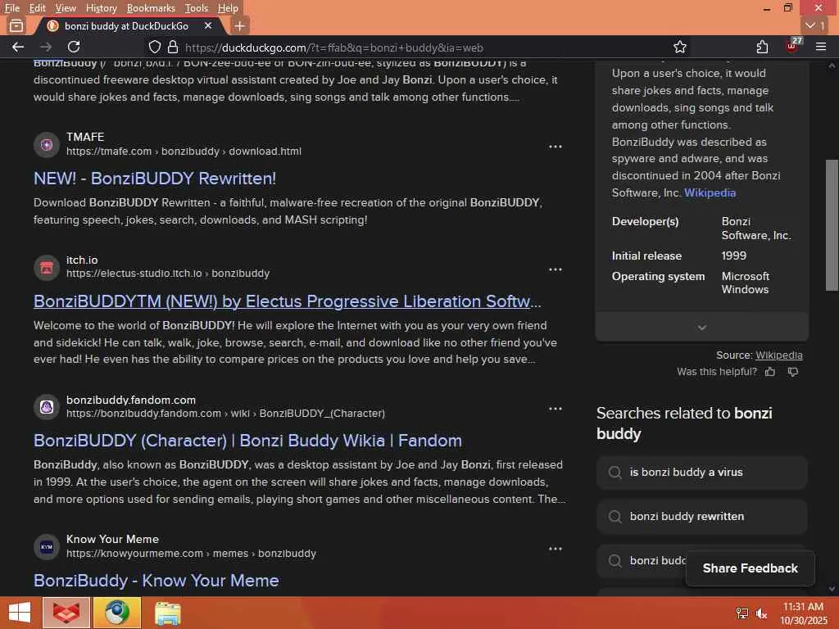The image size is (839, 629).
Task: Click the tmafe.com download.html URL
Action: point(184,152)
